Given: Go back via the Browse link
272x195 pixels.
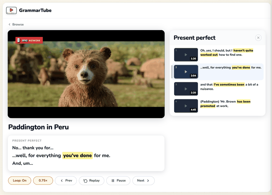Looking at the screenshot, I should point(16,25).
